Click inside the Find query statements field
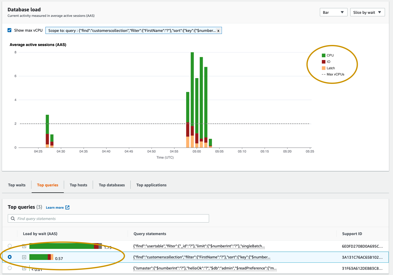Image resolution: width=393 pixels, height=275 pixels. [75, 218]
